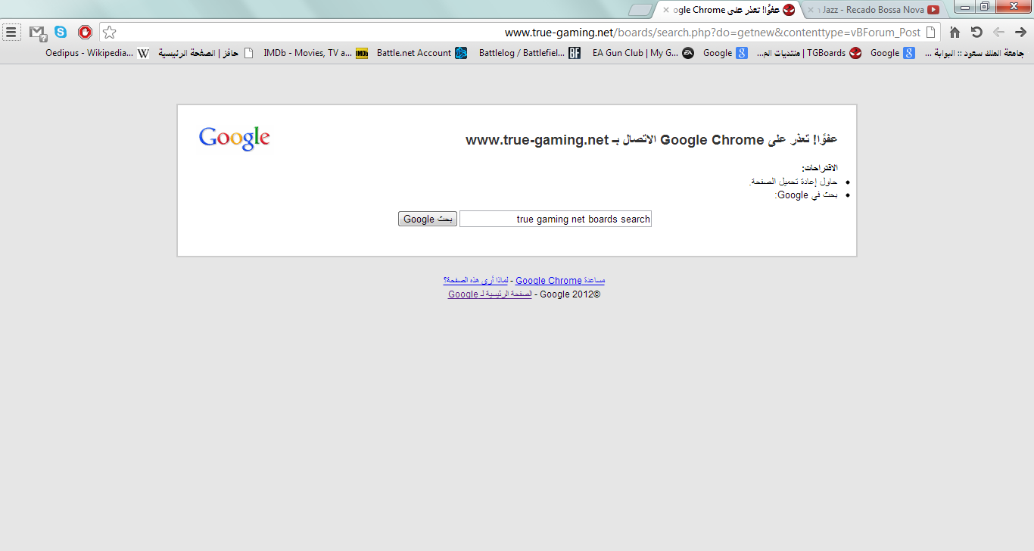Open the Oedipus - Wikipedia bookmark

tap(98, 53)
